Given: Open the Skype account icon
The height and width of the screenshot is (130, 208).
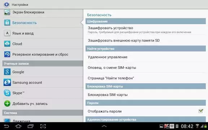Looking at the screenshot, I should (x=7, y=93).
